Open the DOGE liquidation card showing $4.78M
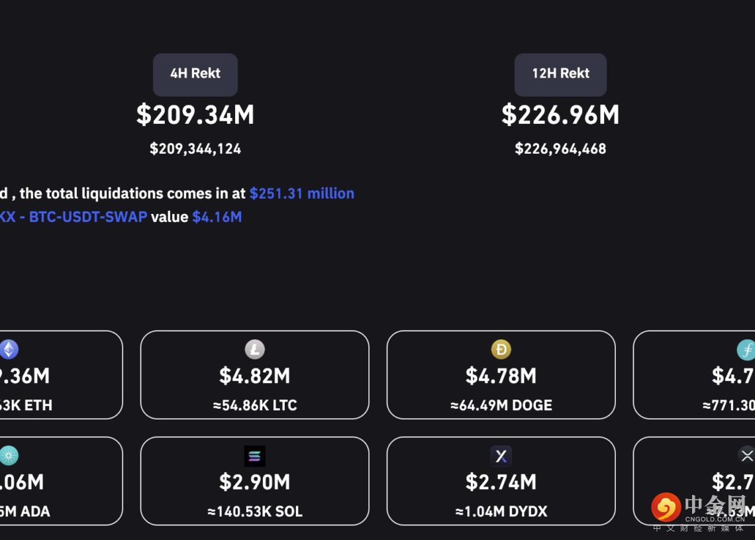This screenshot has width=755, height=540. point(501,376)
